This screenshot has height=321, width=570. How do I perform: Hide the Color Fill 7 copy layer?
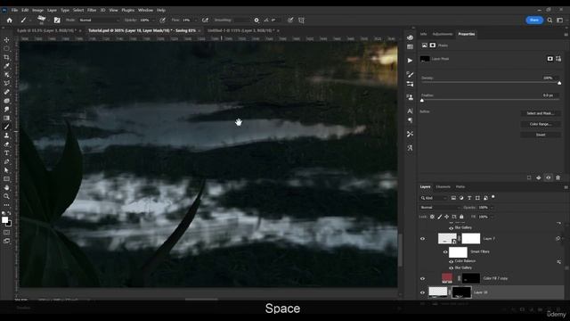(x=422, y=279)
